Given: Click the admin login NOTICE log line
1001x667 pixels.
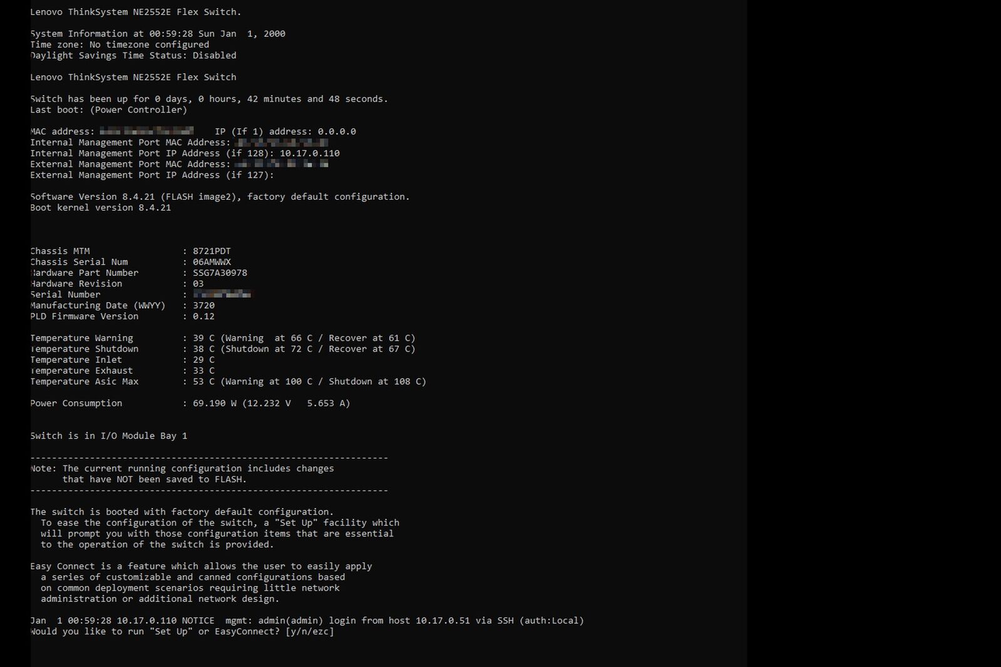Looking at the screenshot, I should (x=307, y=621).
